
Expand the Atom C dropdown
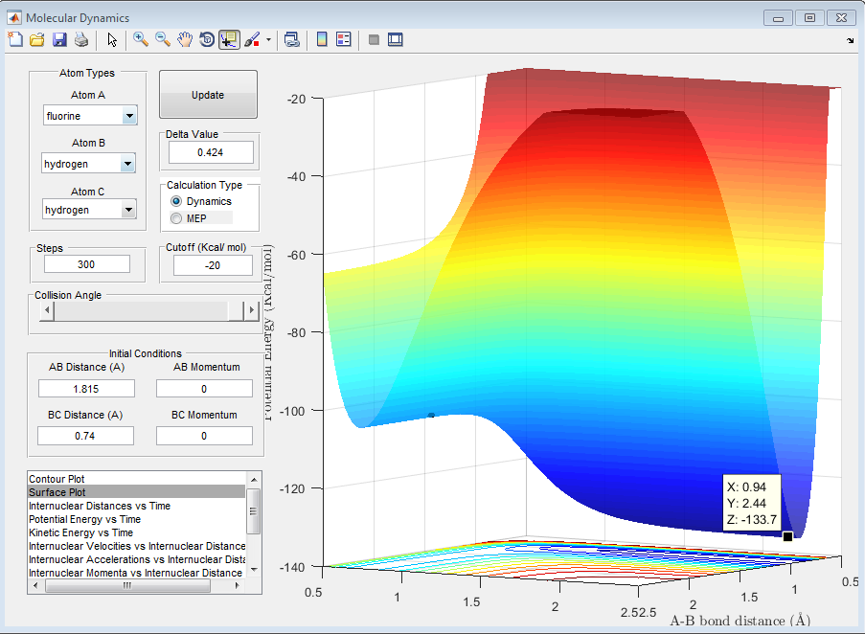pyautogui.click(x=128, y=210)
